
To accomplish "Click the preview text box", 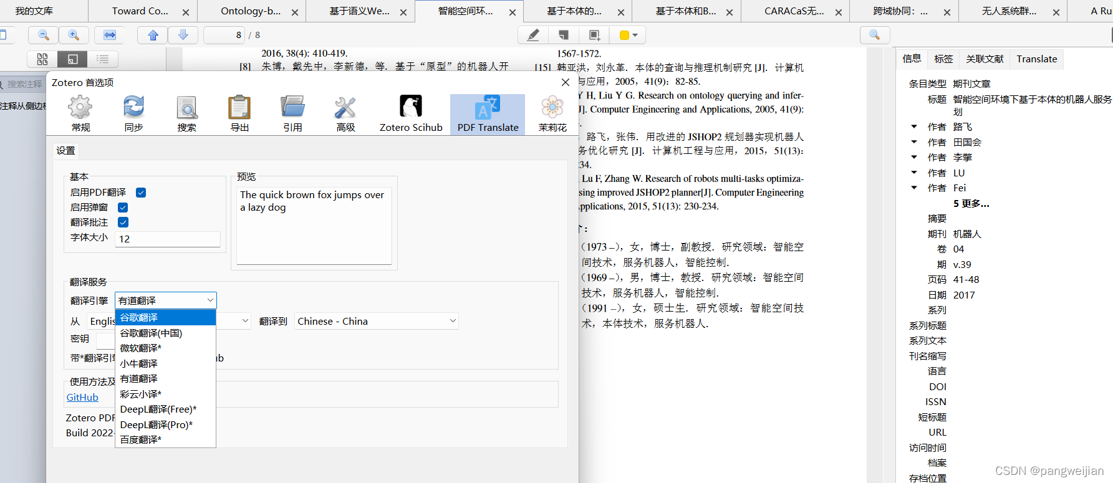I will click(314, 226).
